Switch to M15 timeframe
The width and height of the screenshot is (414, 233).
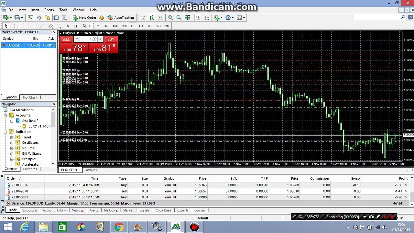(x=115, y=26)
